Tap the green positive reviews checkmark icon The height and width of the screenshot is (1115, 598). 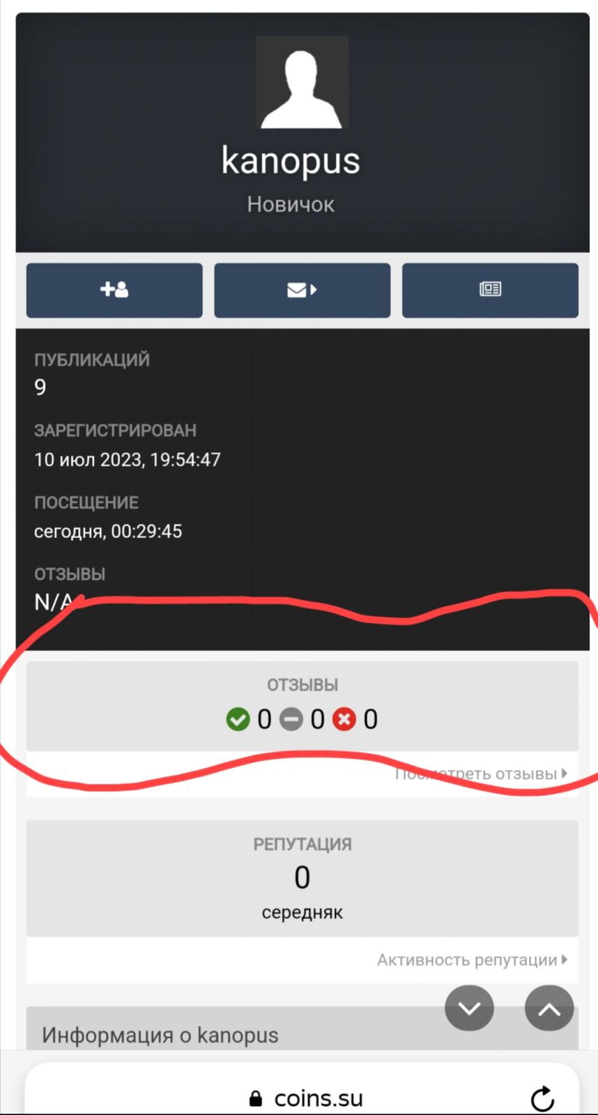(x=238, y=719)
